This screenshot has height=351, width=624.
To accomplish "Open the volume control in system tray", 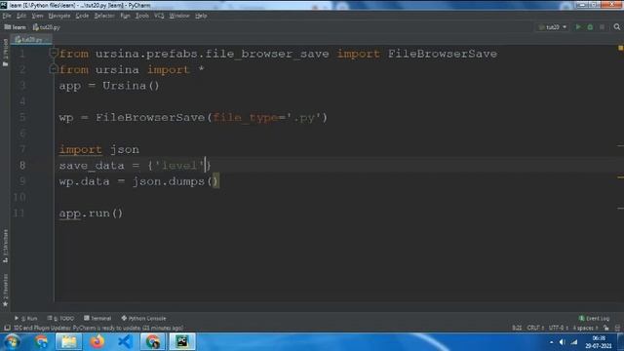I will (x=563, y=342).
